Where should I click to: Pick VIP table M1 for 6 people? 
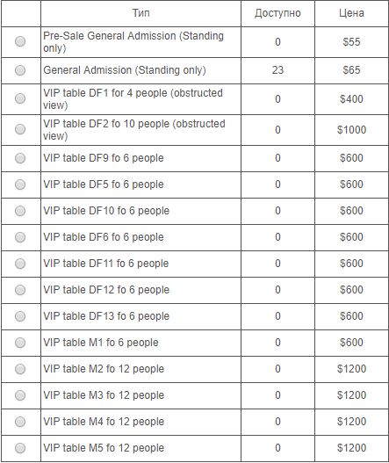pyautogui.click(x=20, y=343)
